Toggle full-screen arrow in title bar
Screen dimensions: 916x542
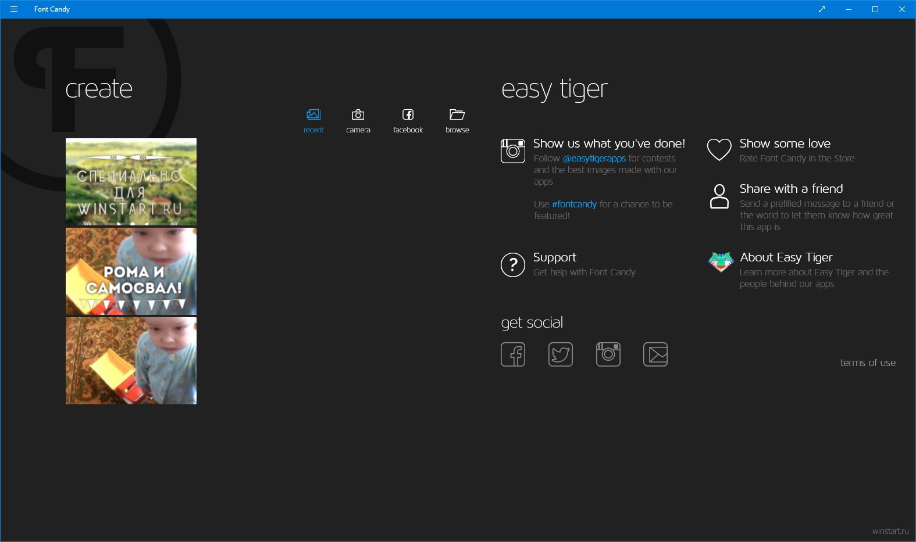point(822,9)
